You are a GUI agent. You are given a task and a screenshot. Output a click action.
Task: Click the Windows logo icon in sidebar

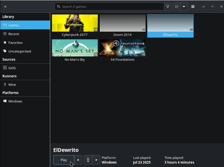pyautogui.click(x=5, y=101)
